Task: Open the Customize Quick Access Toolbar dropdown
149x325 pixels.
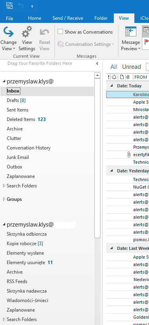Action: tap(32, 6)
